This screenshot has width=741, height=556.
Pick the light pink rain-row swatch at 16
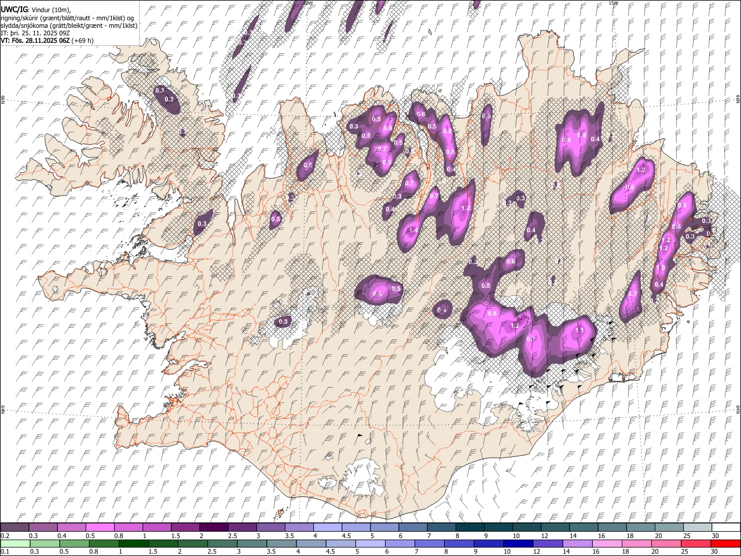click(607, 544)
